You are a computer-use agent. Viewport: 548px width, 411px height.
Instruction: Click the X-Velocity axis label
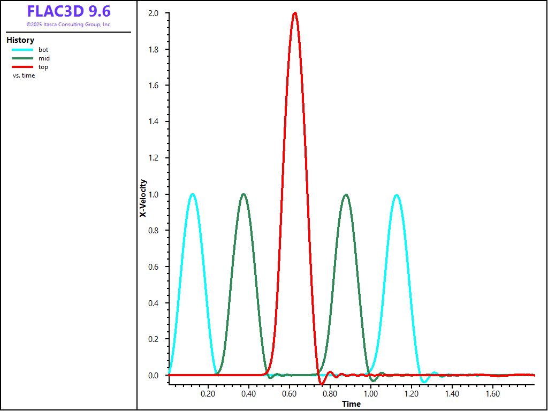pyautogui.click(x=143, y=198)
